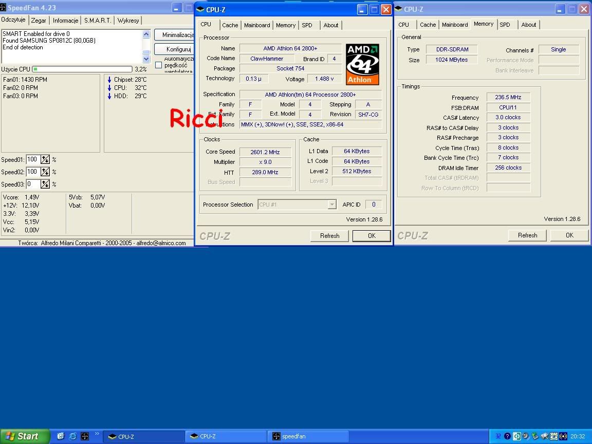592x444 pixels.
Task: Click the AMD Athlon 64 logo
Action: pos(362,64)
